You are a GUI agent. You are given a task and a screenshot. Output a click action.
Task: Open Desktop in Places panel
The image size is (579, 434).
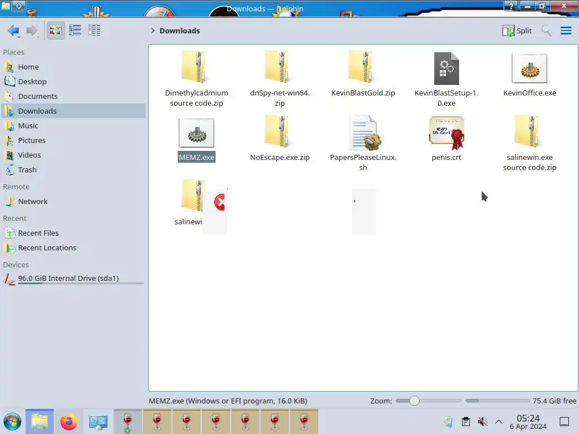[73, 81]
